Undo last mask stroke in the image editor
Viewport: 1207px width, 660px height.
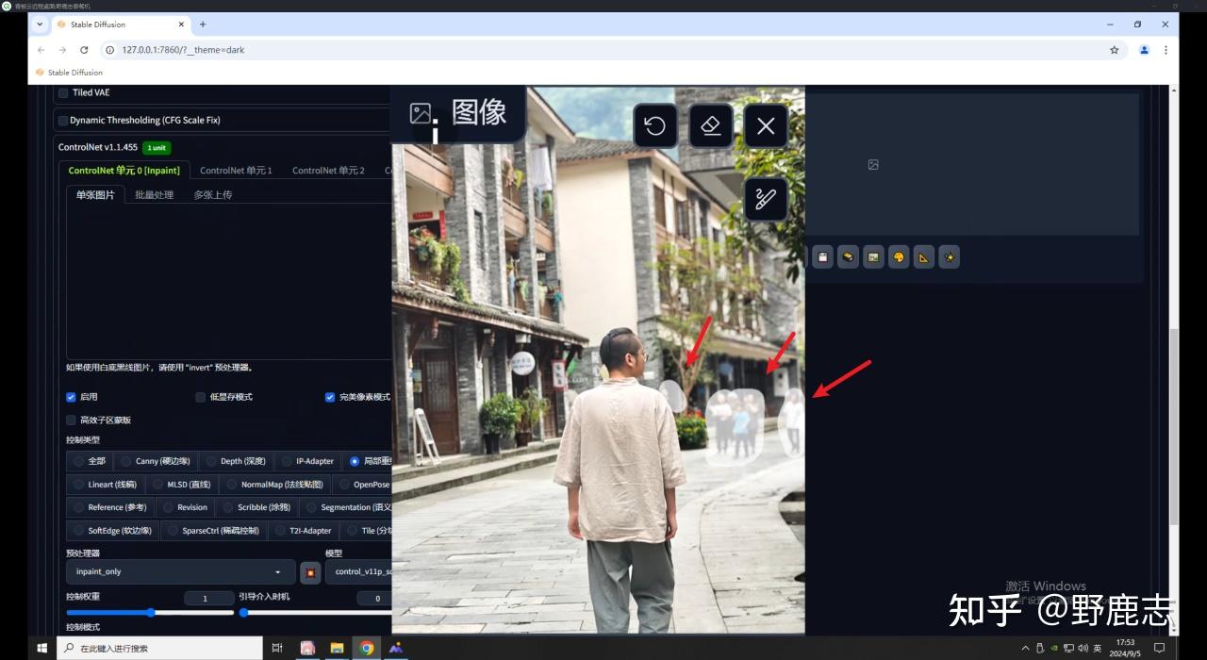[654, 125]
